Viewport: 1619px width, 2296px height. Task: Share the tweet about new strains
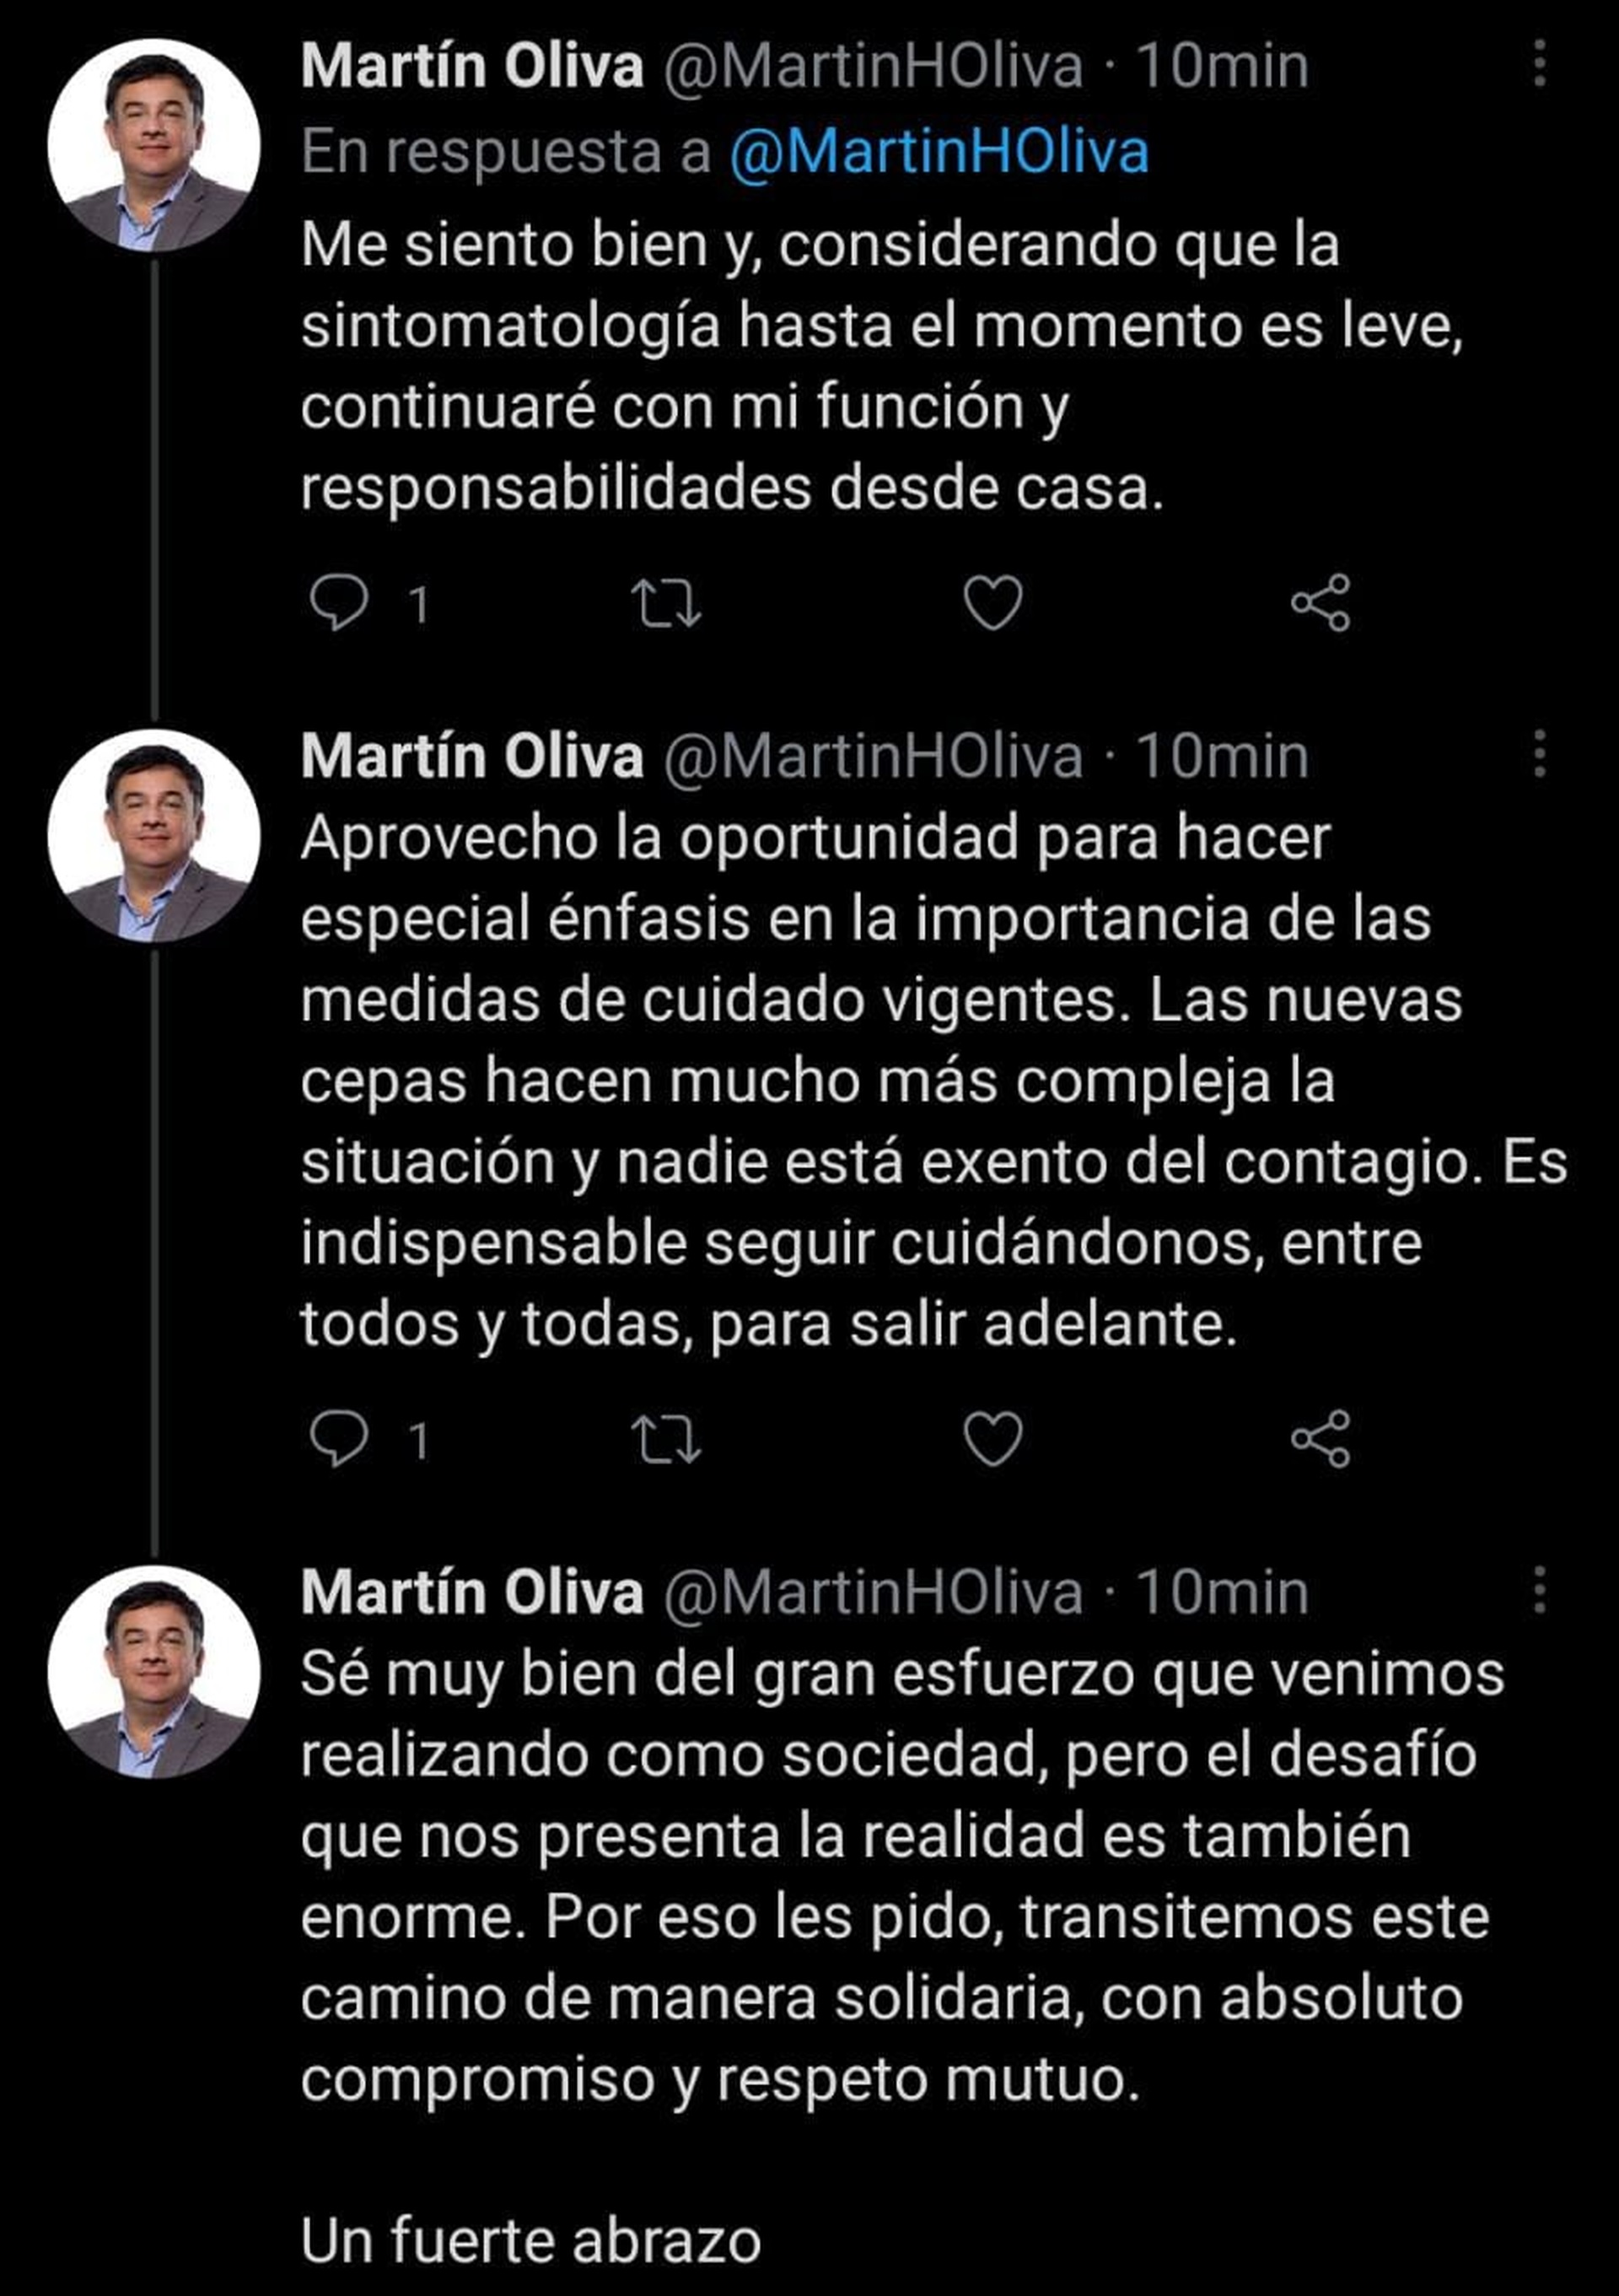point(1320,1439)
